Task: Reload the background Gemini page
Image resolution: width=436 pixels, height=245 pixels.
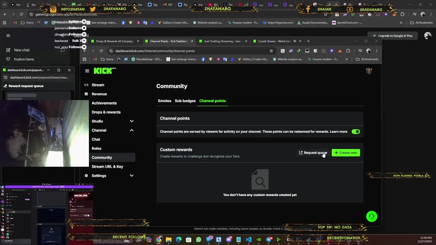Action: click(x=21, y=14)
